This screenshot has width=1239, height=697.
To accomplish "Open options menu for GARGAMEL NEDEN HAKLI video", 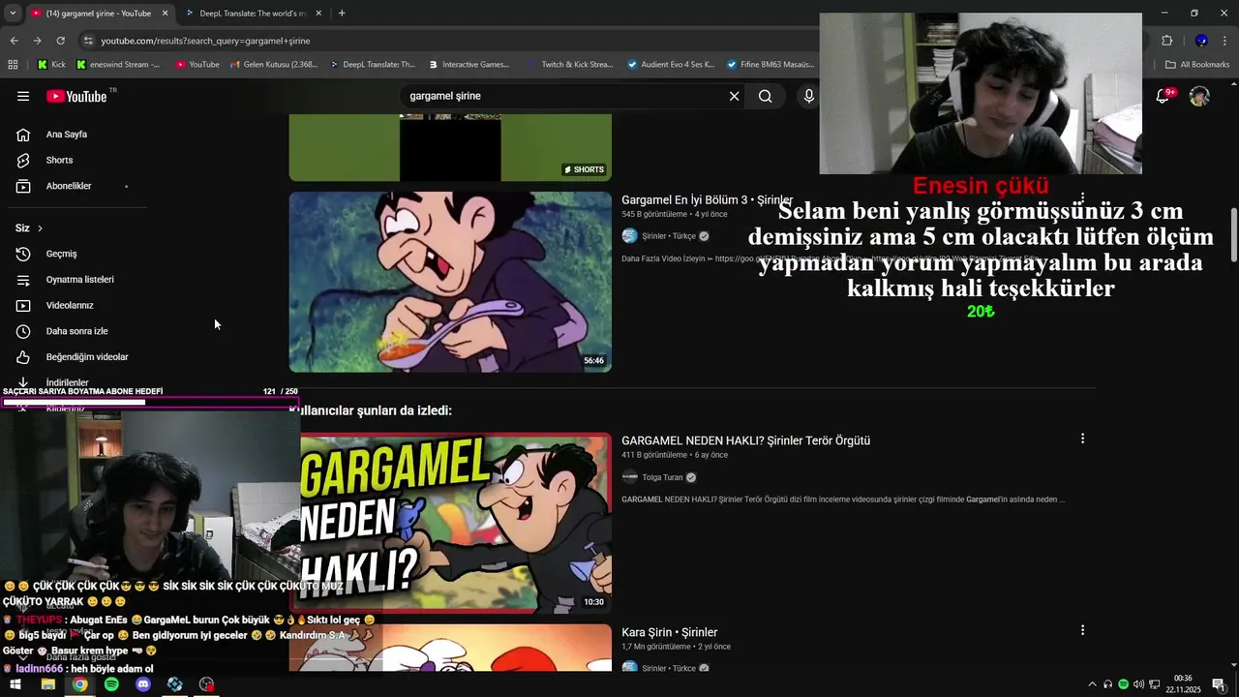I will (x=1082, y=439).
